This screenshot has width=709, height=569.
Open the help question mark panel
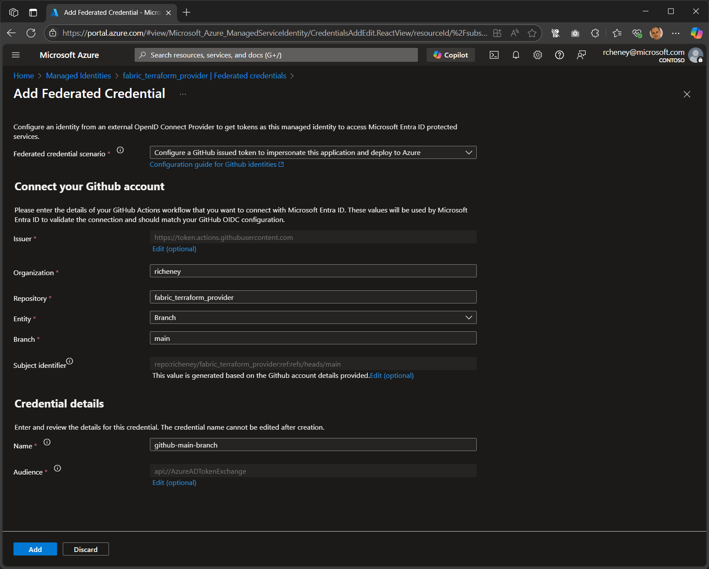click(560, 55)
